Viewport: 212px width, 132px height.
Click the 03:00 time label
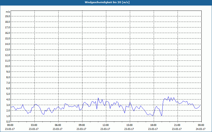(34, 125)
